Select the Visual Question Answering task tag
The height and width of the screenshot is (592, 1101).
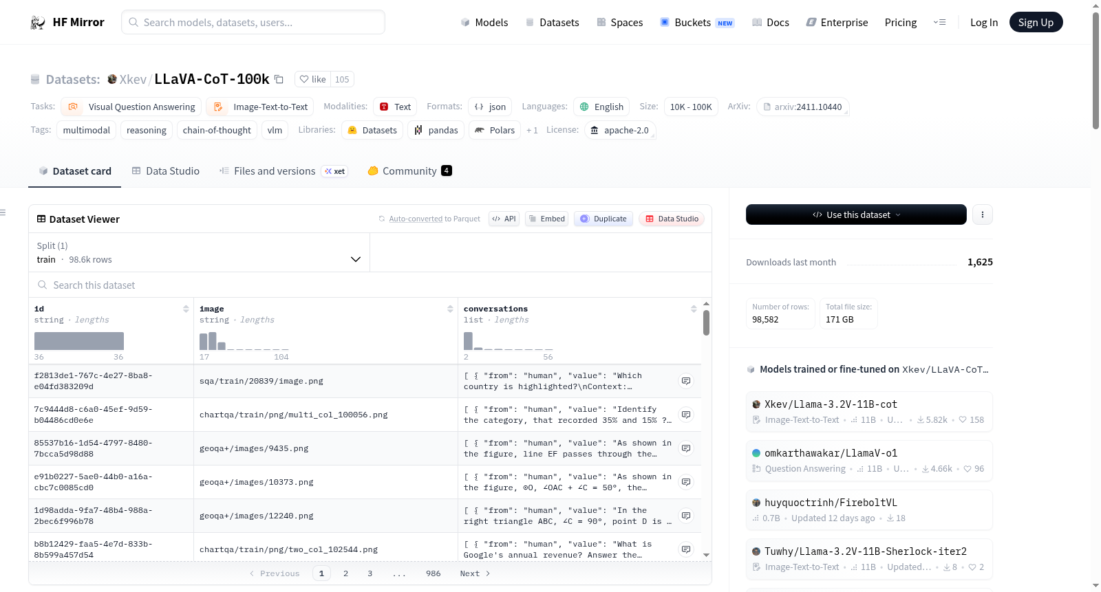pyautogui.click(x=131, y=107)
